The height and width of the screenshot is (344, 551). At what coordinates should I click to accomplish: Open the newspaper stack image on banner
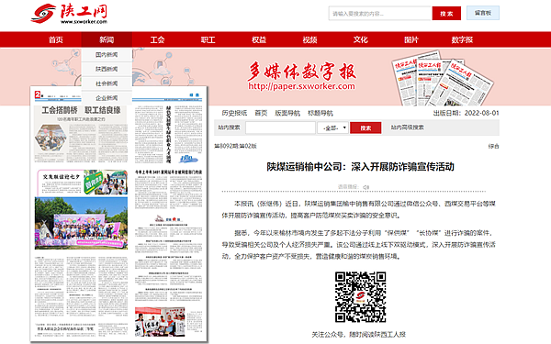click(442, 78)
